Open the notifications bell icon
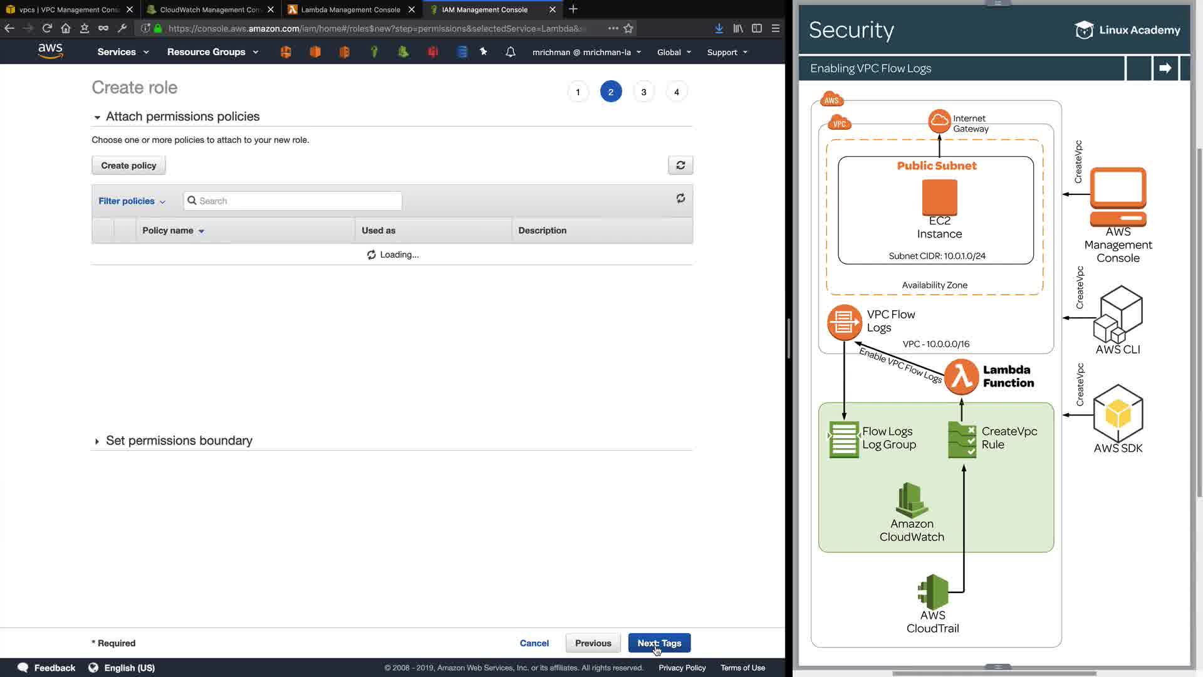This screenshot has width=1203, height=677. click(x=510, y=52)
